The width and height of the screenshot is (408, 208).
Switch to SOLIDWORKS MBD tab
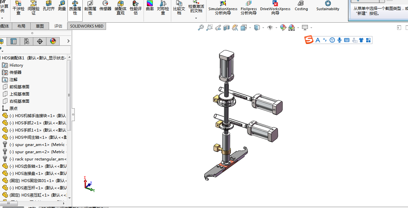click(x=87, y=26)
